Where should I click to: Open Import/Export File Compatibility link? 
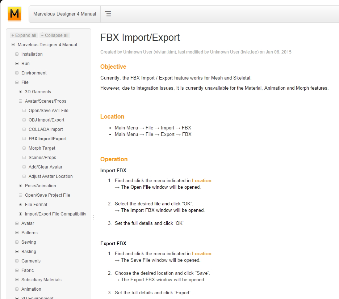click(55, 214)
